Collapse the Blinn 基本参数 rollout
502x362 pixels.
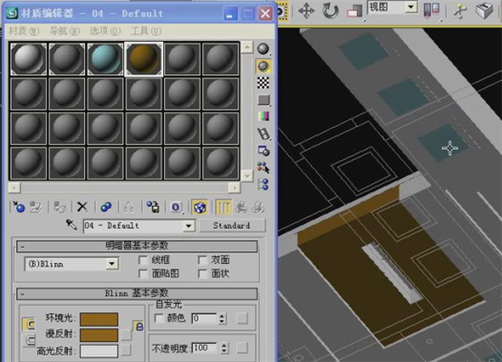point(137,293)
